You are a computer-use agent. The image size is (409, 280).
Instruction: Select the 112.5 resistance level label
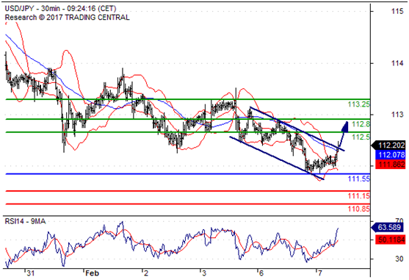pos(361,137)
